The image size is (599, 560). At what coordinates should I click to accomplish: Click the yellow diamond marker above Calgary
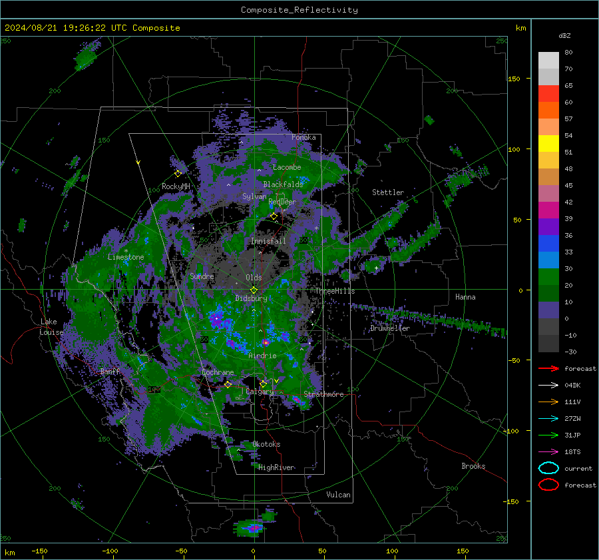[263, 384]
